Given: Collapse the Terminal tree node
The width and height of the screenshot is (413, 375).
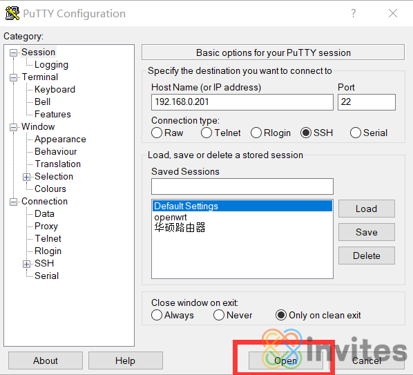Looking at the screenshot, I should point(13,77).
